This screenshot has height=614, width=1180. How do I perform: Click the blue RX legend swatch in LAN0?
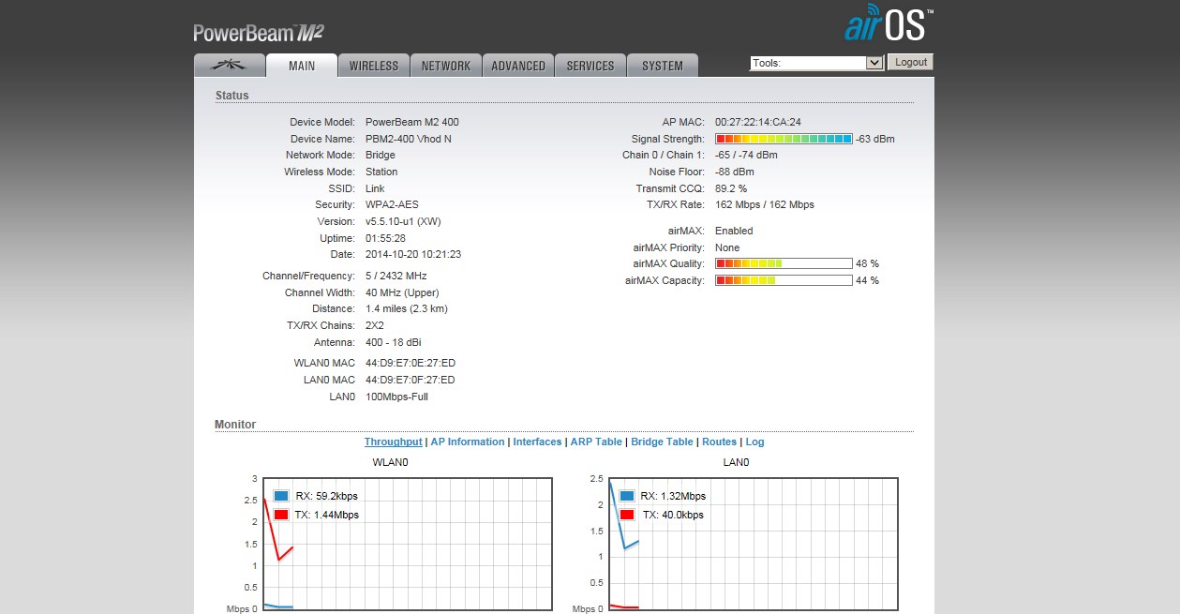tap(626, 496)
